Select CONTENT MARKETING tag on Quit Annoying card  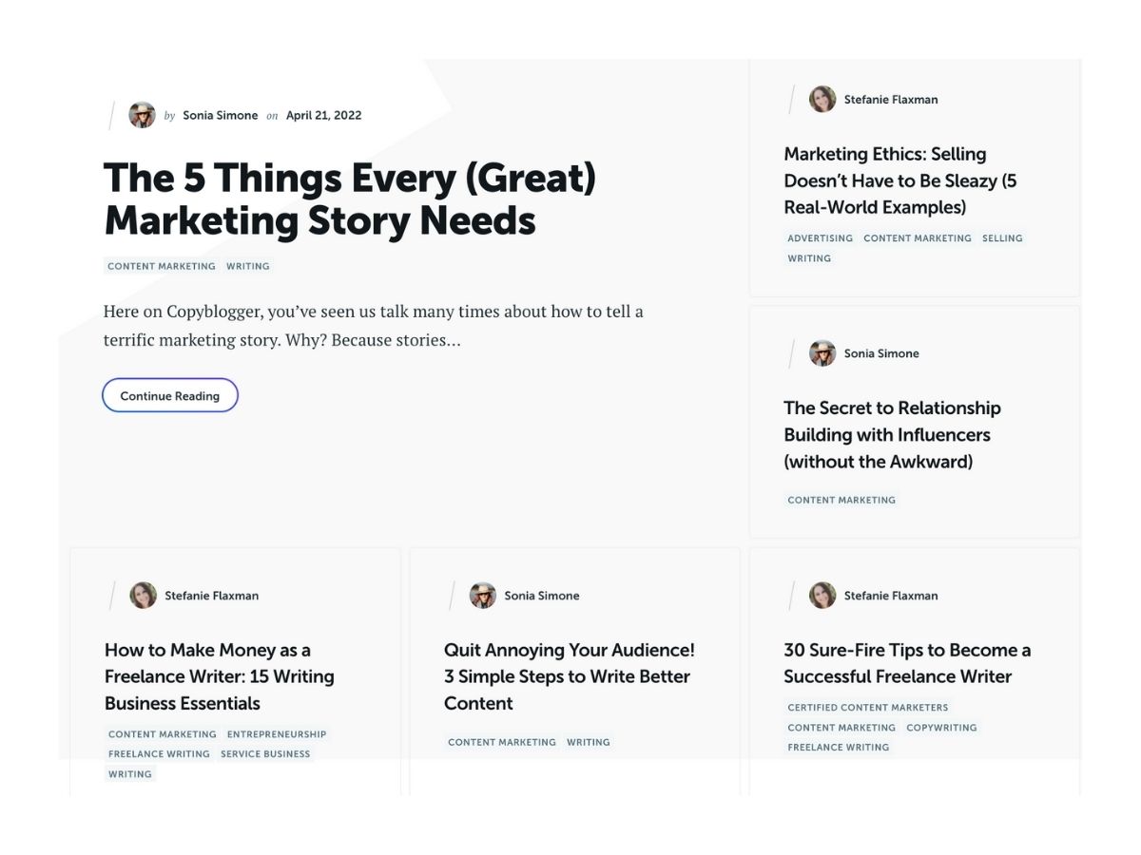tap(502, 743)
